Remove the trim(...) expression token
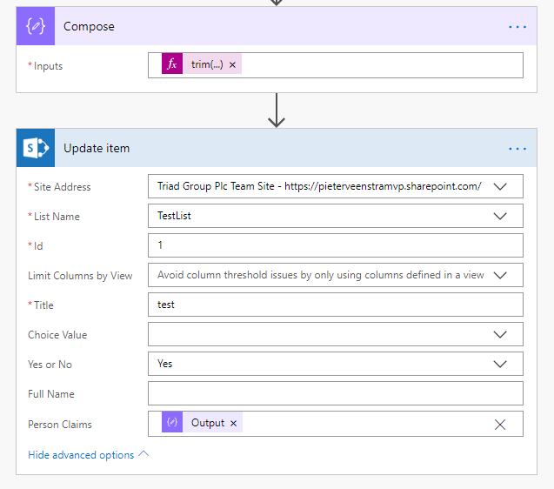The height and width of the screenshot is (489, 554). click(x=232, y=64)
